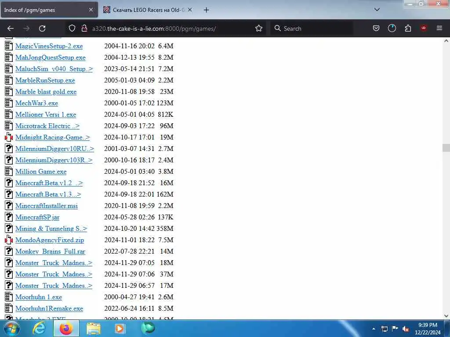450x337 pixels.
Task: Open MaluchSim_v040_Setup link
Action: (x=54, y=69)
